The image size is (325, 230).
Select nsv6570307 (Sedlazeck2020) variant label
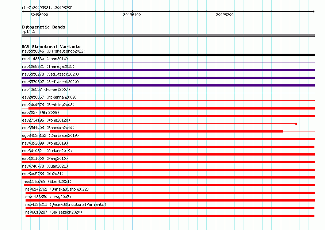click(x=50, y=82)
